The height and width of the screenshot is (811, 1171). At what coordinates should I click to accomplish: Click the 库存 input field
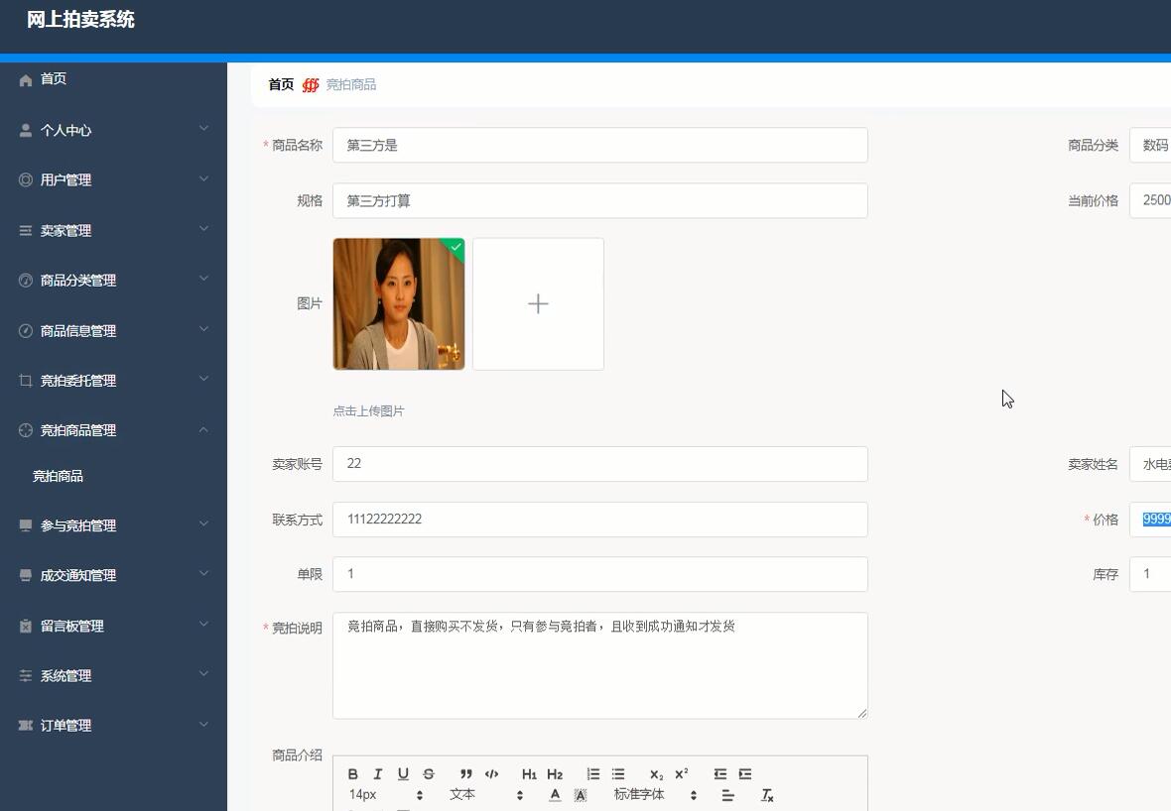[1150, 574]
